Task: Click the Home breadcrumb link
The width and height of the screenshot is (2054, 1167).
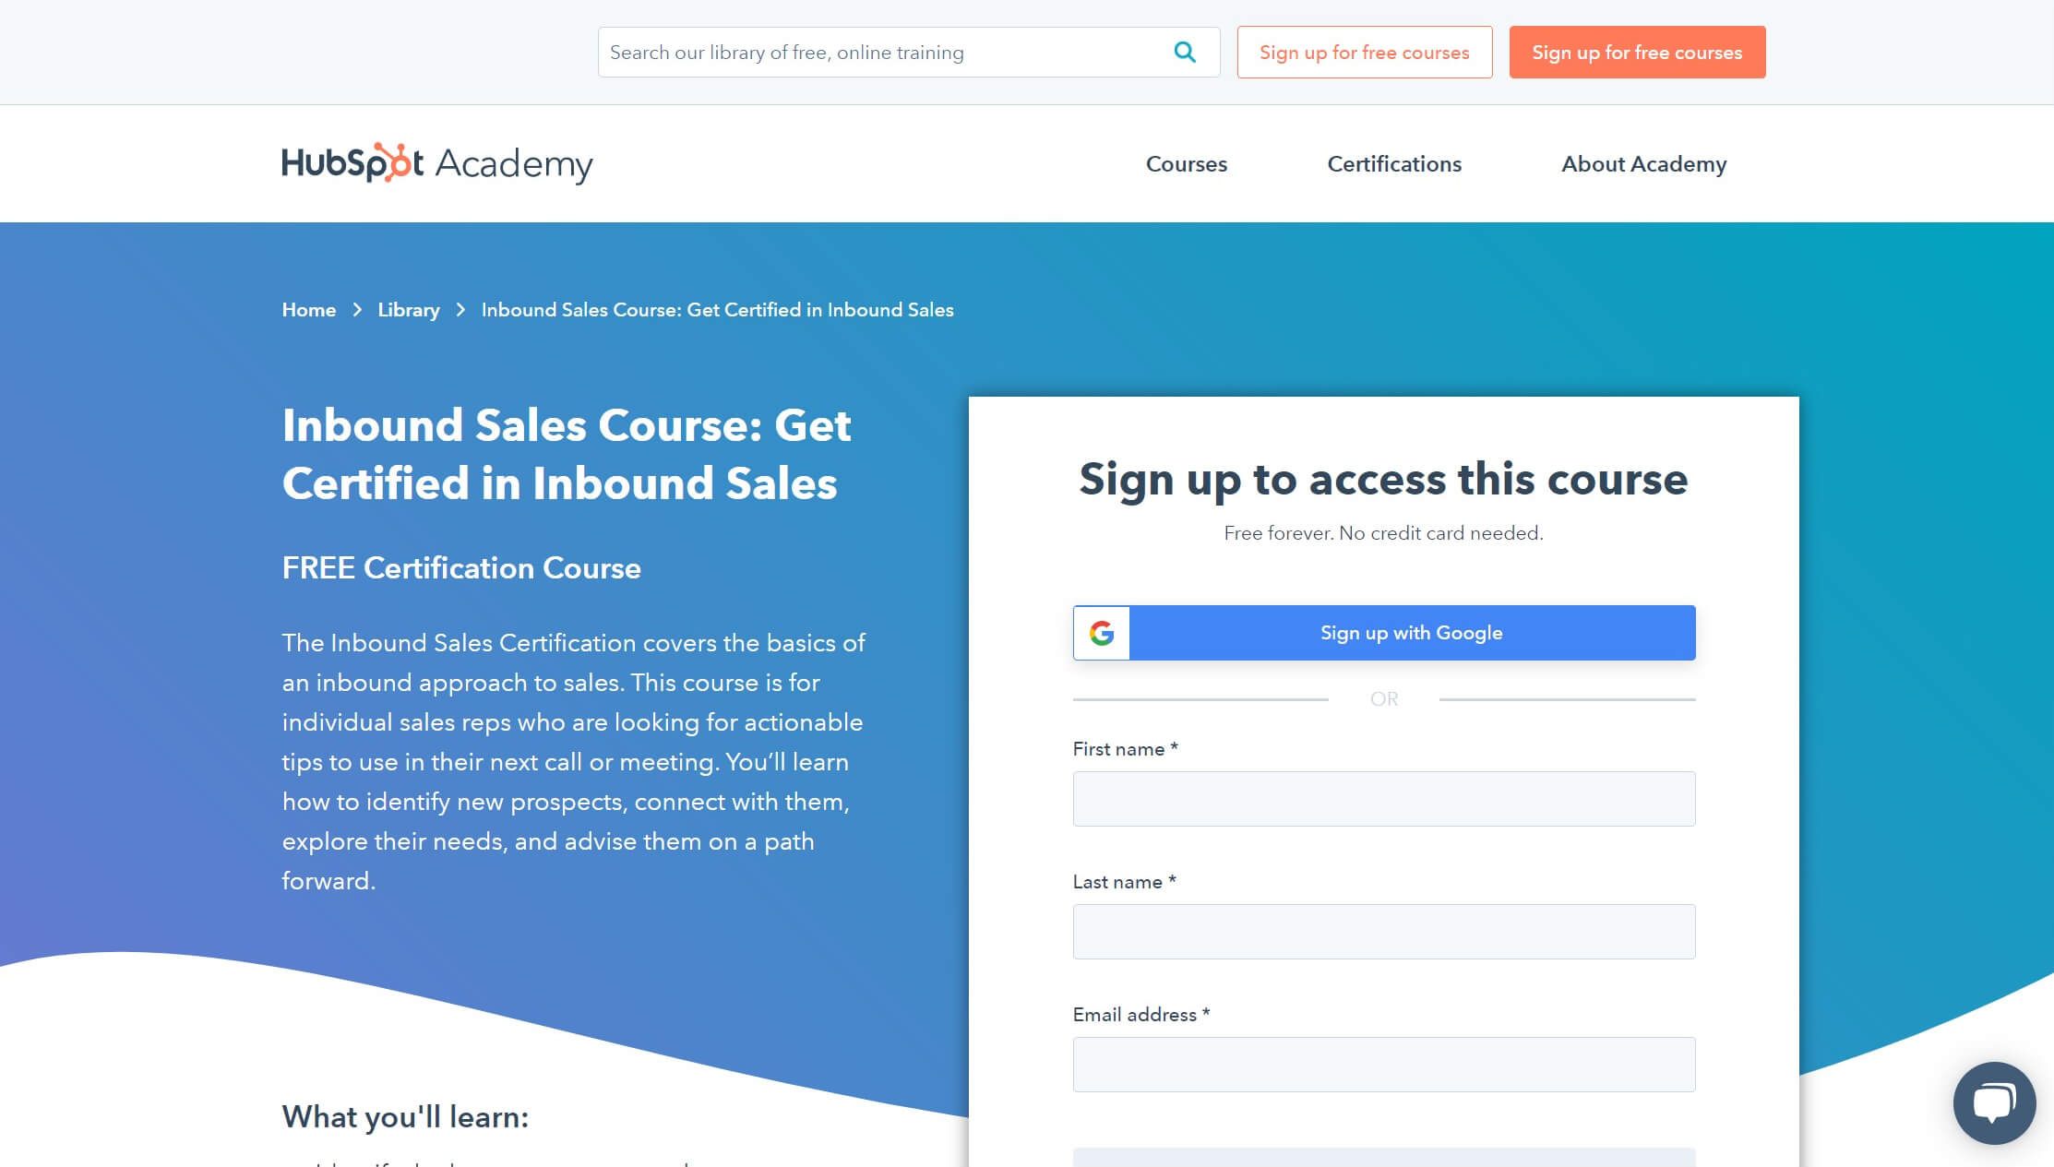Action: coord(309,309)
